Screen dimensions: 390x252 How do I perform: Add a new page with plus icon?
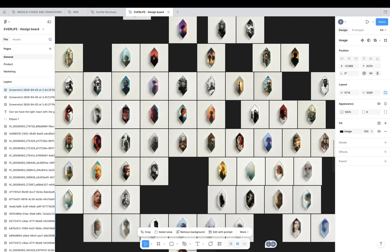pyautogui.click(x=50, y=49)
